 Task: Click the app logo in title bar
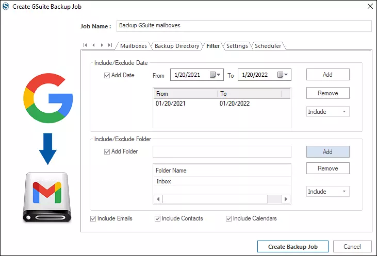6,7
